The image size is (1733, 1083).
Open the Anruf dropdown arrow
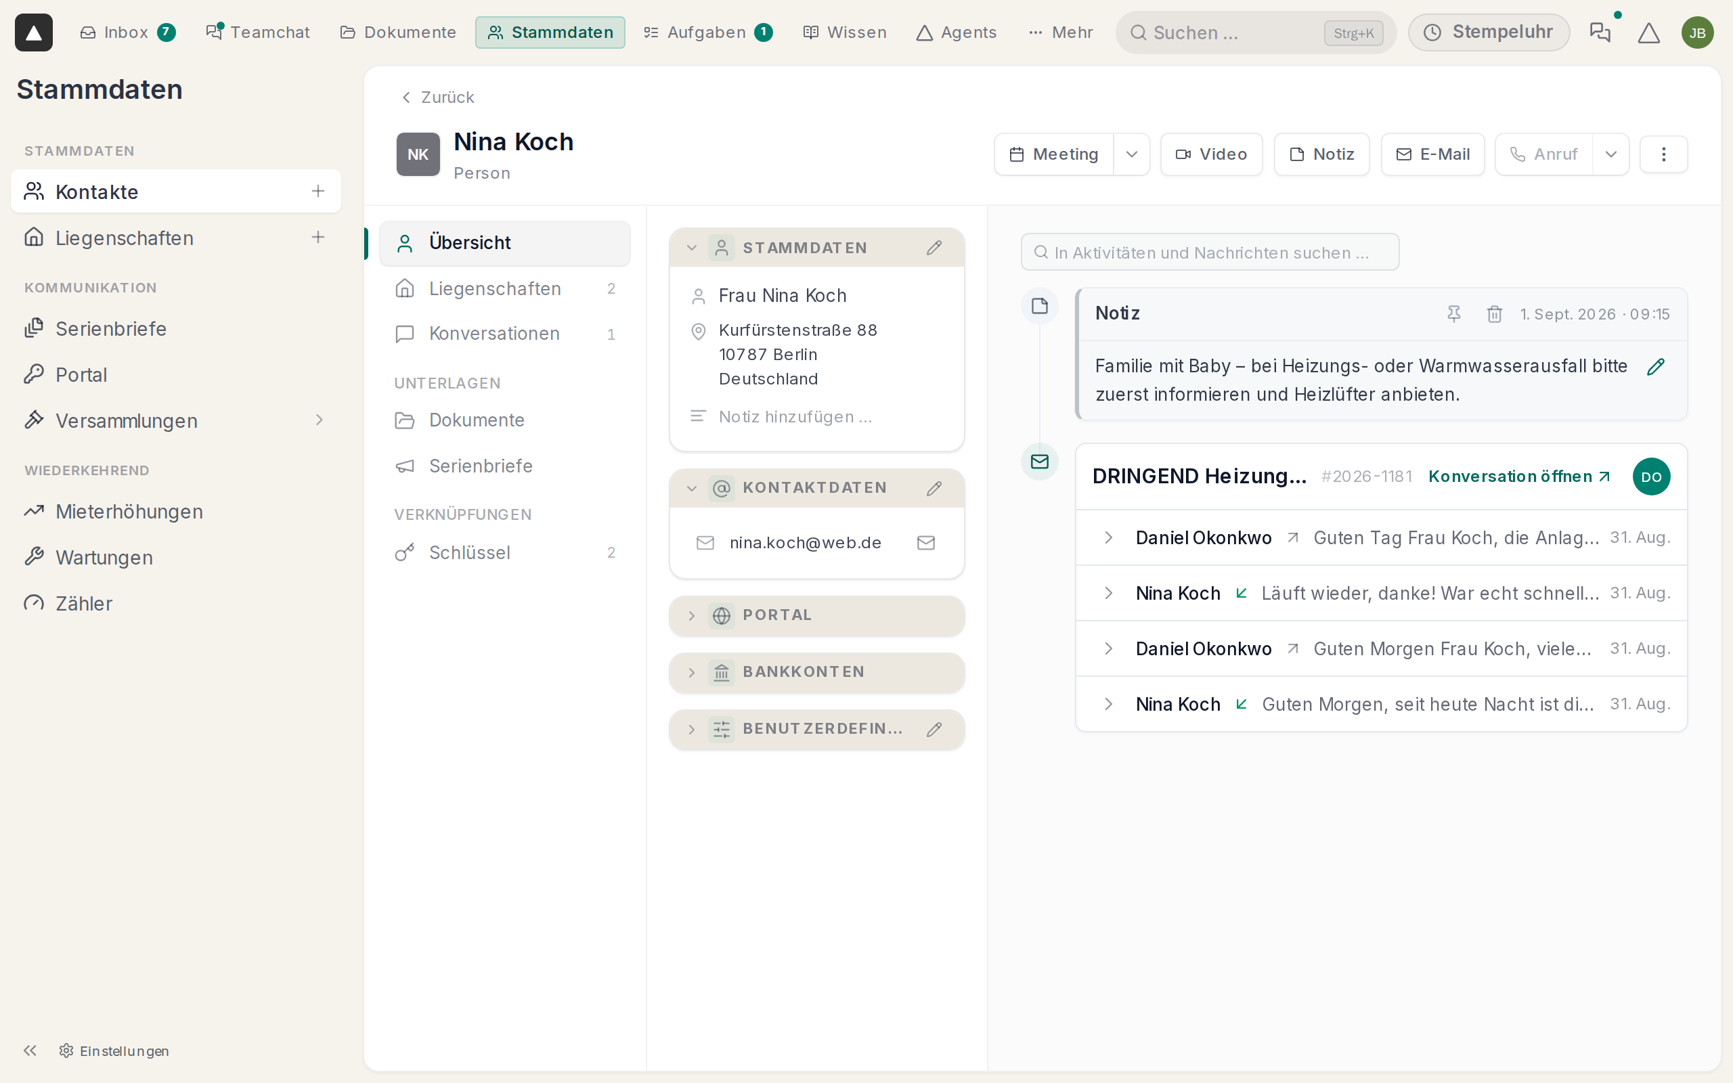(1610, 154)
